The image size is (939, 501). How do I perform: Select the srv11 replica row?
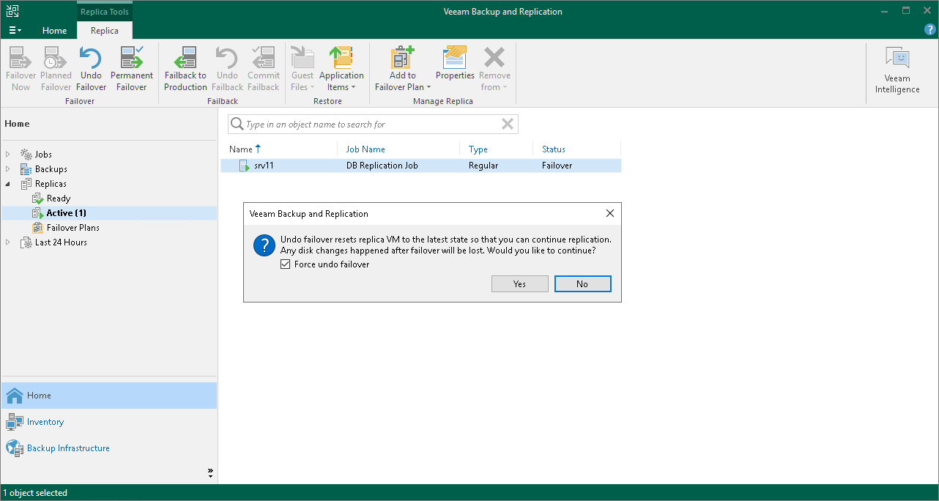click(421, 166)
